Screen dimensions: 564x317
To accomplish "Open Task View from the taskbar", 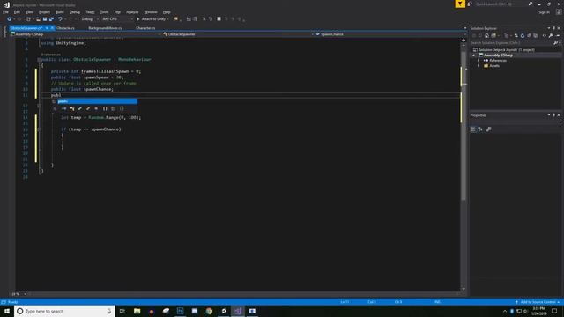I will pos(122,311).
